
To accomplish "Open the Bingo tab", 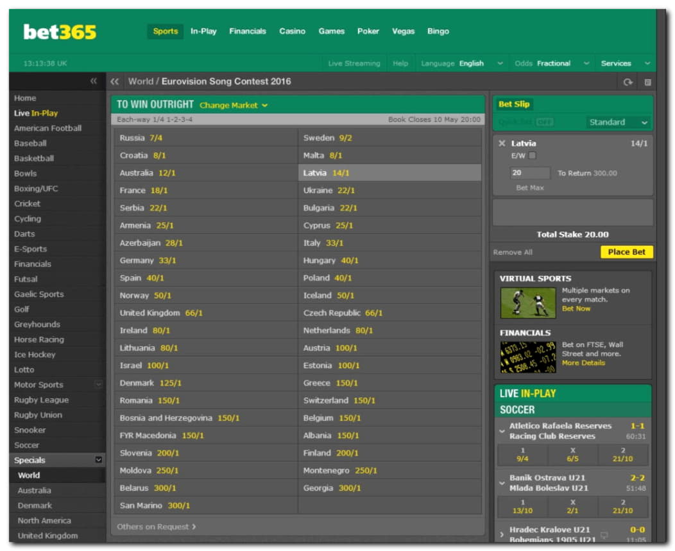I will [438, 31].
